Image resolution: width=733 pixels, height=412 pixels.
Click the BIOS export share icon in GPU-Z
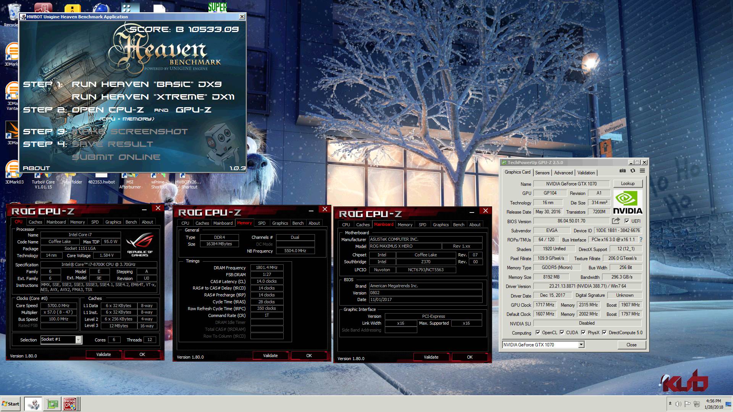(616, 221)
